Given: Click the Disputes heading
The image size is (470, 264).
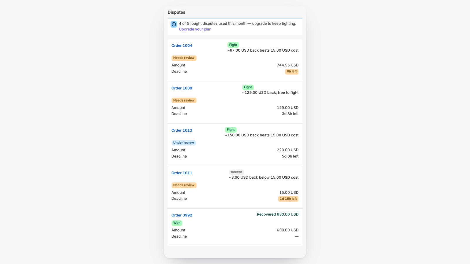Looking at the screenshot, I should click(176, 12).
